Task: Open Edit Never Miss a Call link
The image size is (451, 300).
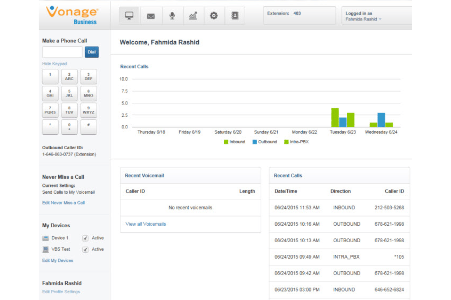Action: 63,203
